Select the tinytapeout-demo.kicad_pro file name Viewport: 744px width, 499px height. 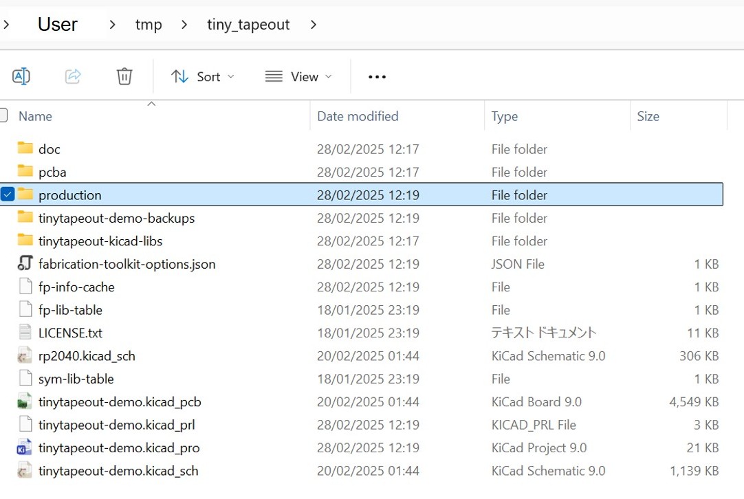(119, 448)
